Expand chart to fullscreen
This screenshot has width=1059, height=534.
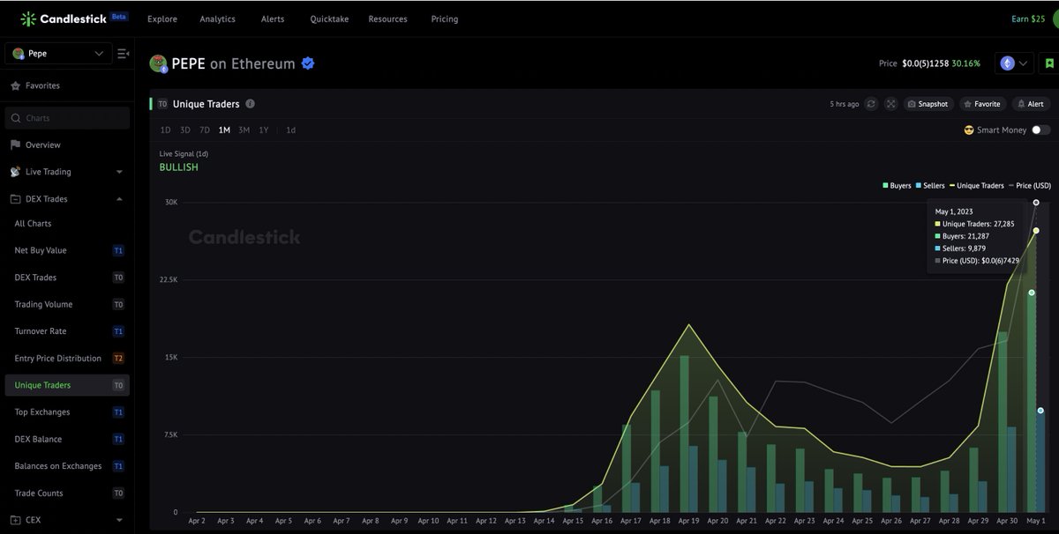click(x=890, y=104)
